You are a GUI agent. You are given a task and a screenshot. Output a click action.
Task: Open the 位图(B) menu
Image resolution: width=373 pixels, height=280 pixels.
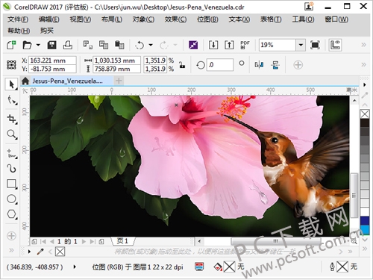(x=207, y=19)
